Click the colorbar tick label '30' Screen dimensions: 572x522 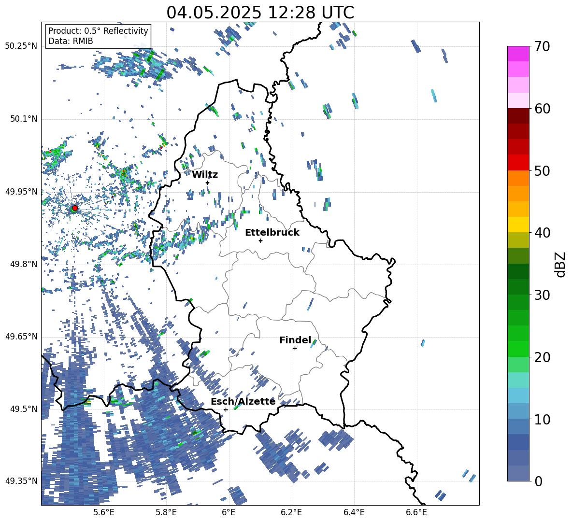tap(542, 295)
